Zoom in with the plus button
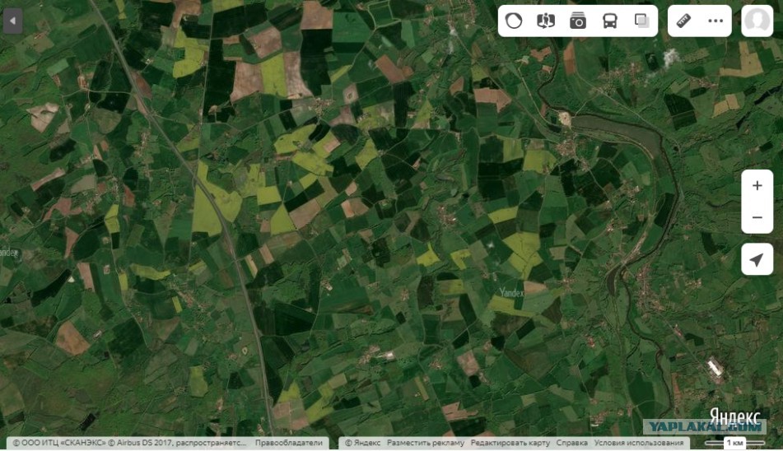This screenshot has width=783, height=451. pos(757,186)
